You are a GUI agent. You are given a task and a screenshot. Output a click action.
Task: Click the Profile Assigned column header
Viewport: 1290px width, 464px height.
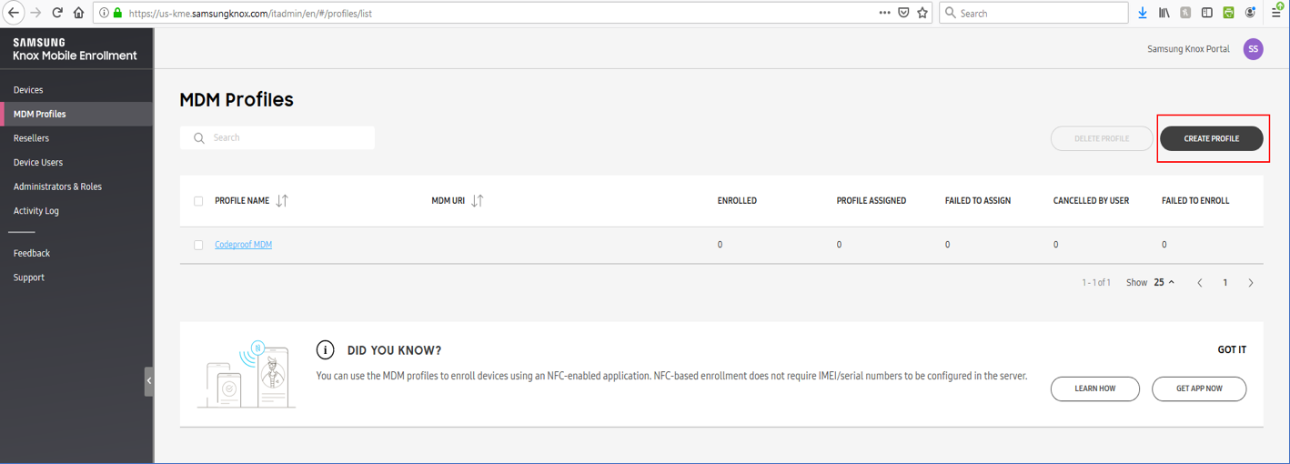[872, 201]
